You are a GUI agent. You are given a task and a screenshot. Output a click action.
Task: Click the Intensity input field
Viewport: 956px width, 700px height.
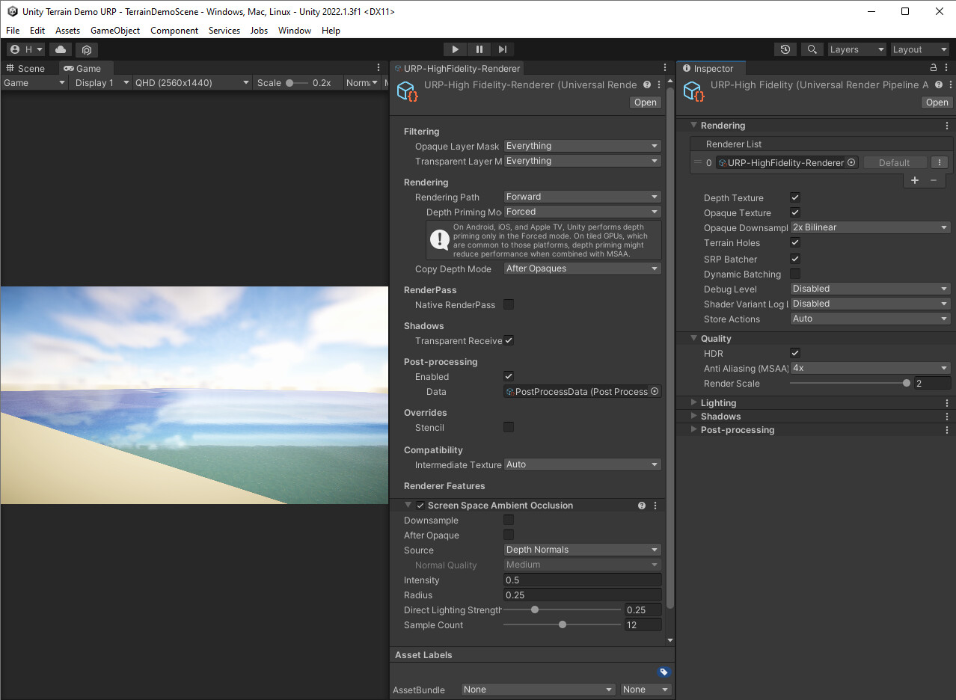pos(582,580)
